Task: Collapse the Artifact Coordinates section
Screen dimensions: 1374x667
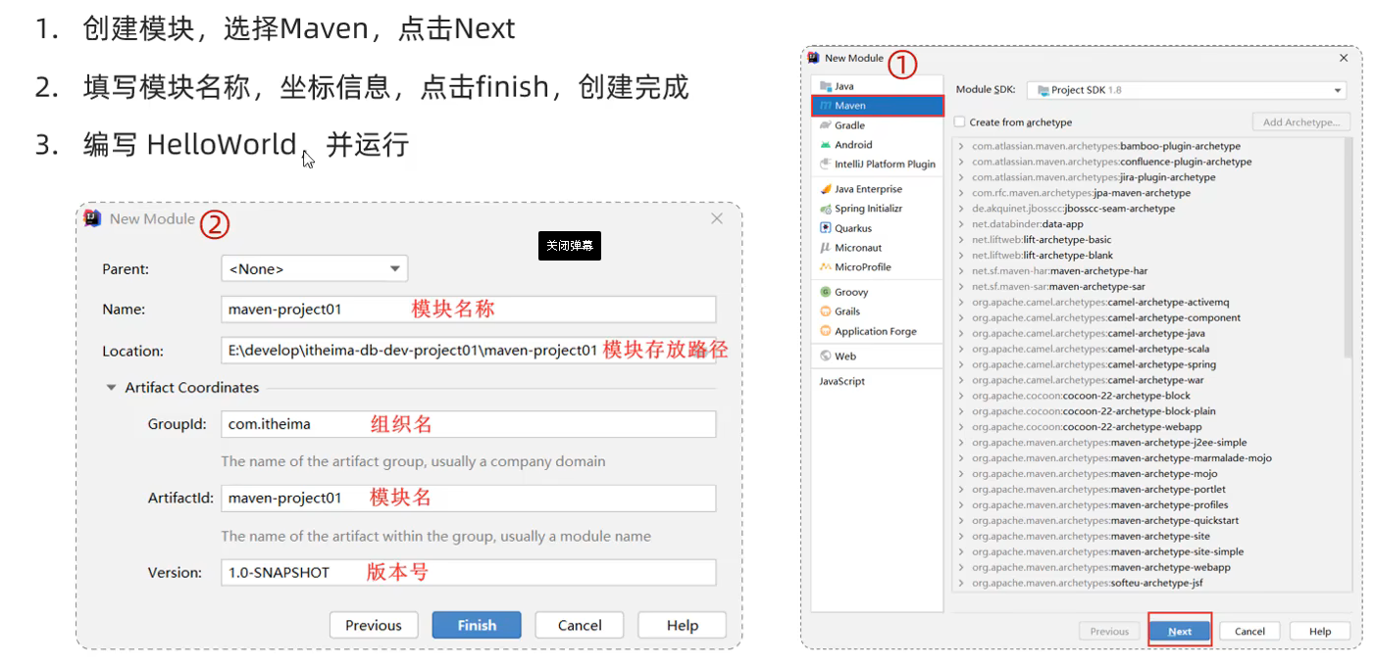Action: (x=112, y=388)
